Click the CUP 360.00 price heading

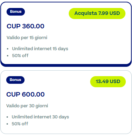[26, 26]
